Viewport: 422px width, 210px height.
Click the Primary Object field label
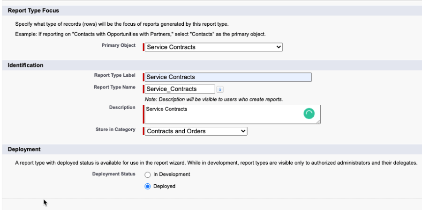coord(118,46)
